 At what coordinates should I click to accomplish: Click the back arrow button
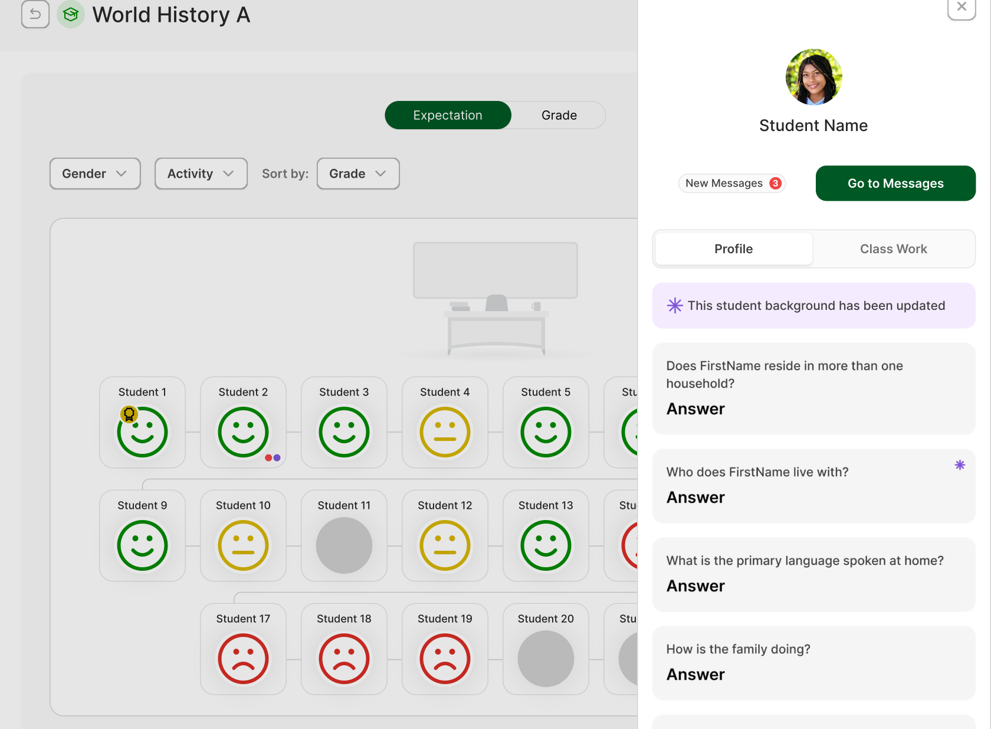point(35,14)
